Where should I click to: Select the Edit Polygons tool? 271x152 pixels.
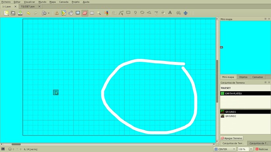coord(121,13)
